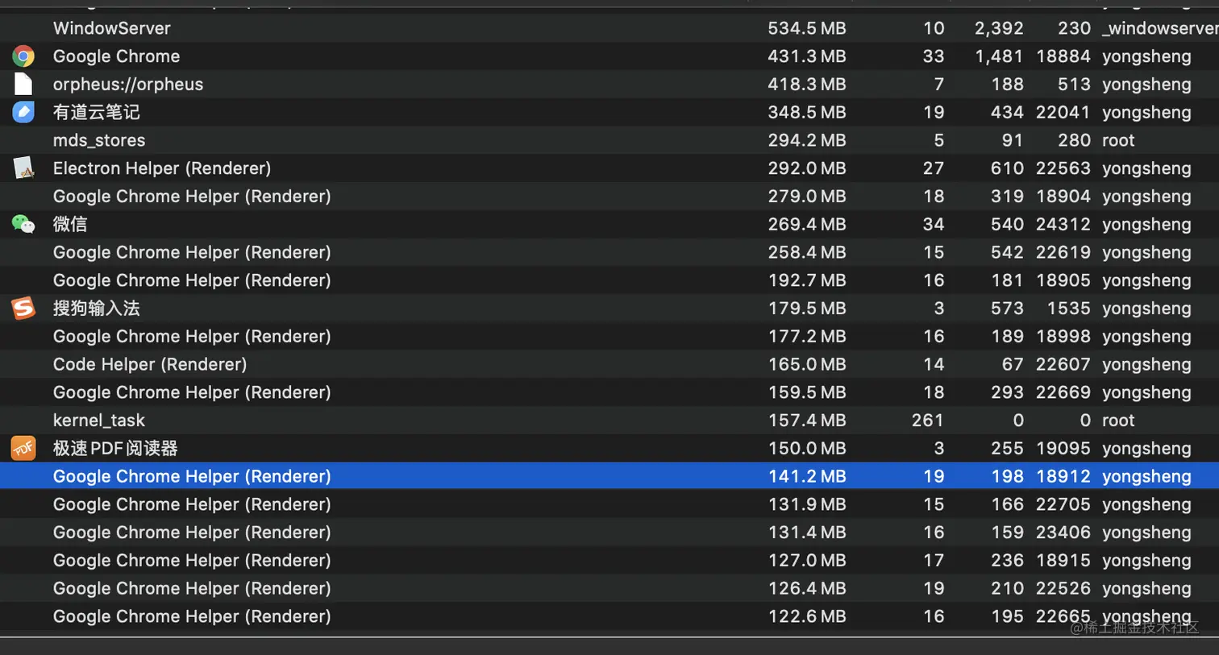Click the 搜狗输入法 Sogou icon
Viewport: 1219px width, 655px height.
pyautogui.click(x=23, y=308)
